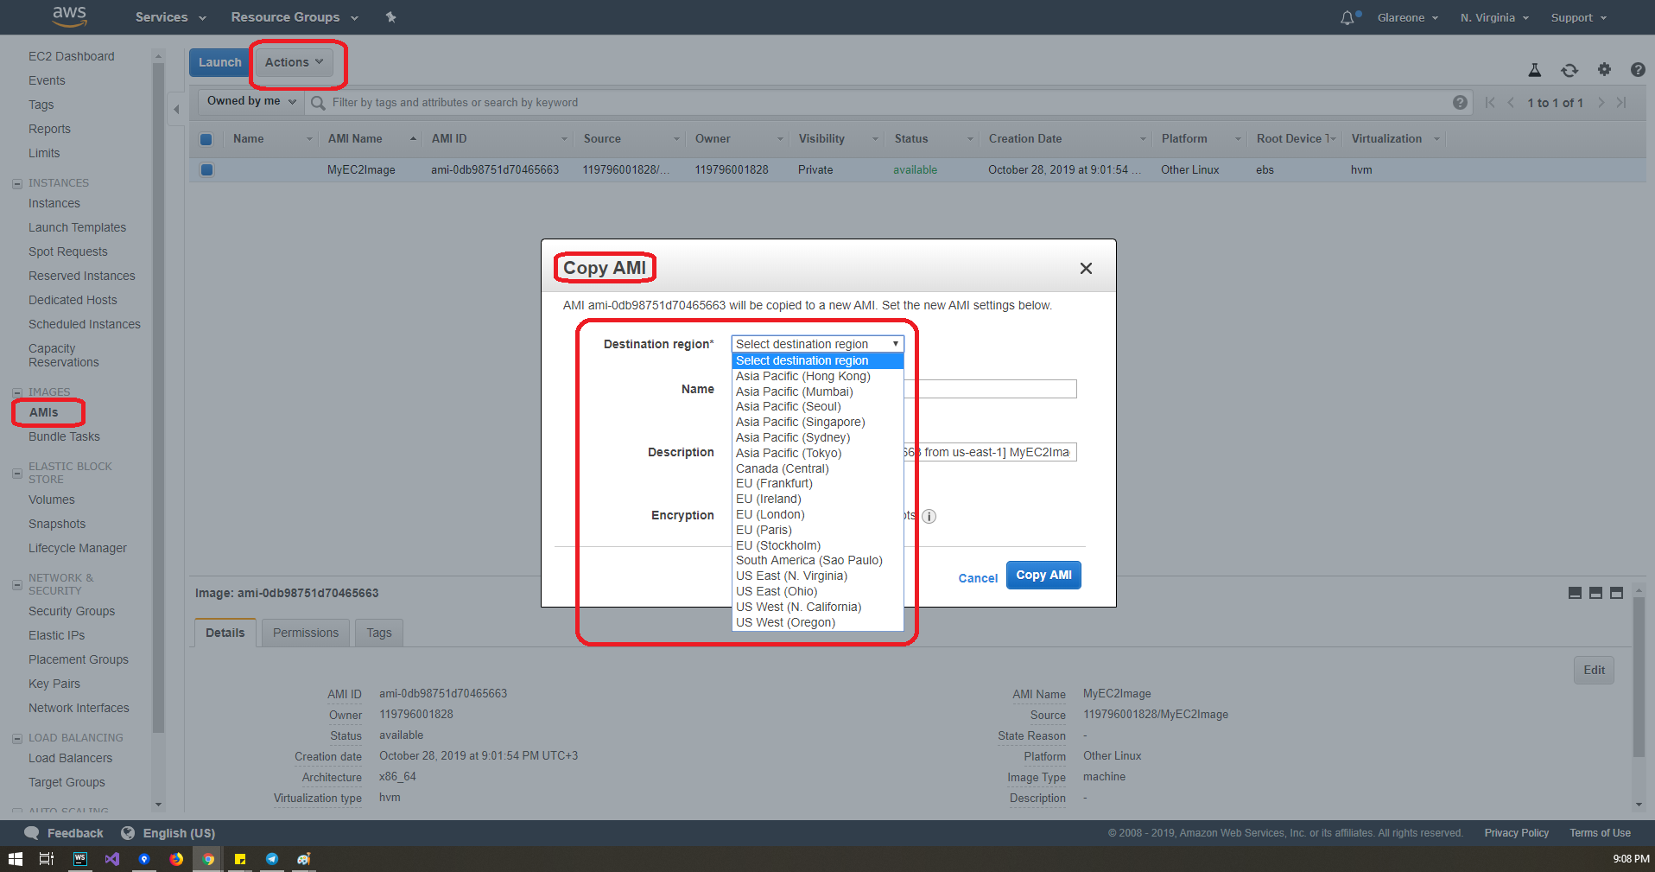Go to next page of results
The width and height of the screenshot is (1655, 872).
point(1601,102)
